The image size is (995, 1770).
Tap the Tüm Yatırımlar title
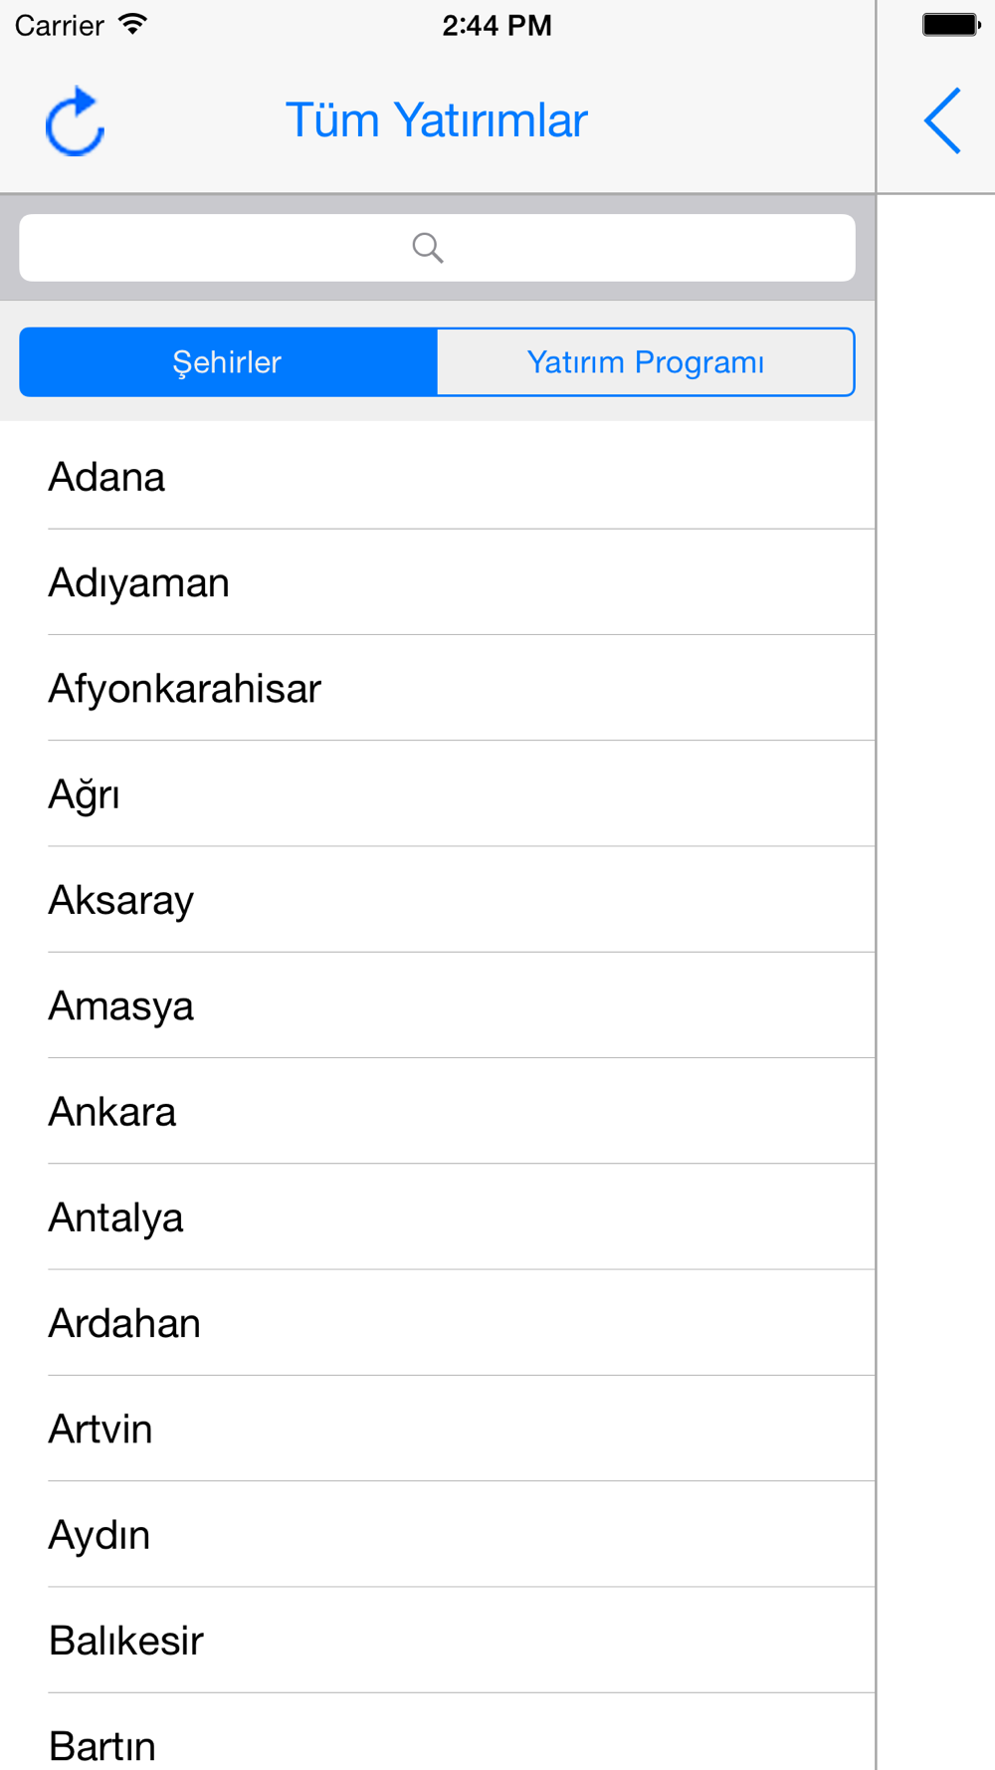437,120
